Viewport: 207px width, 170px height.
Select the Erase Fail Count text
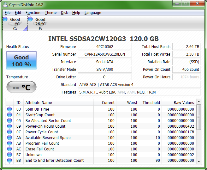coord(40,149)
